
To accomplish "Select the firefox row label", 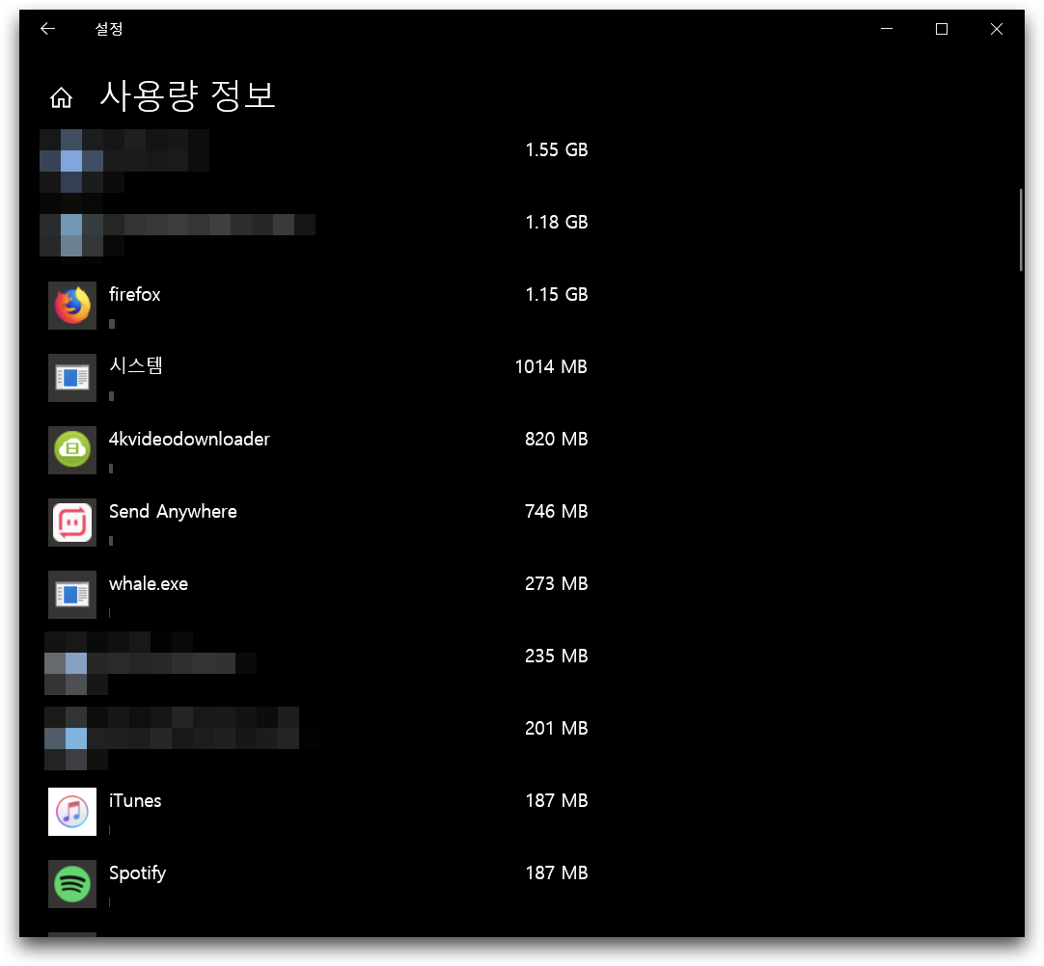I will (x=134, y=294).
